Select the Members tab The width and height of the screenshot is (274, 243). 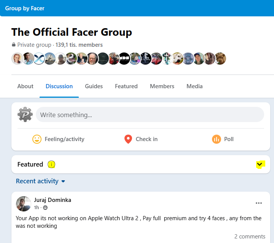coord(162,86)
